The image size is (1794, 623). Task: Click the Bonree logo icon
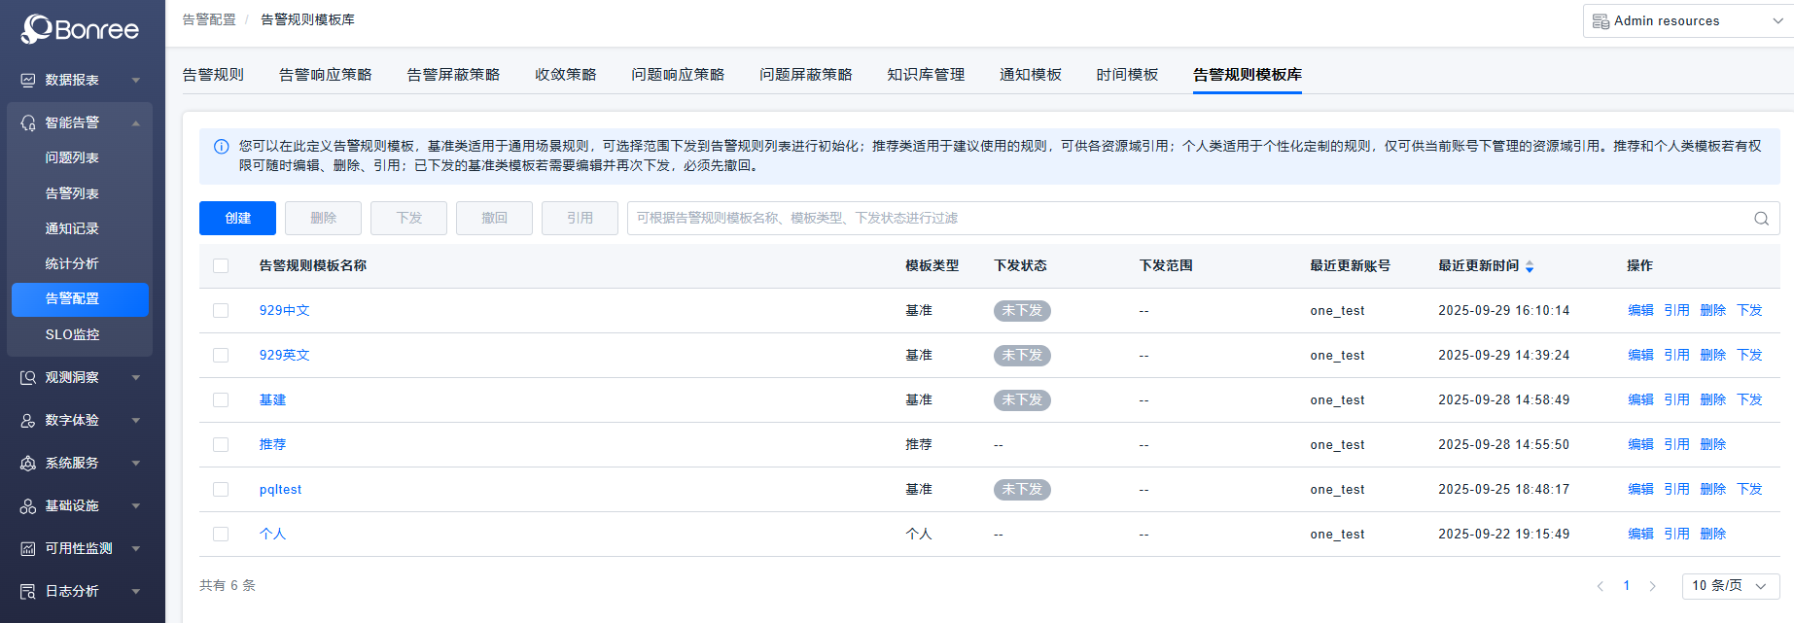point(36,29)
